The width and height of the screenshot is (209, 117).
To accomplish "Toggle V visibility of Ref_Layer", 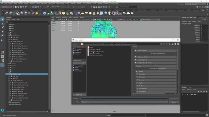I will click(x=183, y=94).
